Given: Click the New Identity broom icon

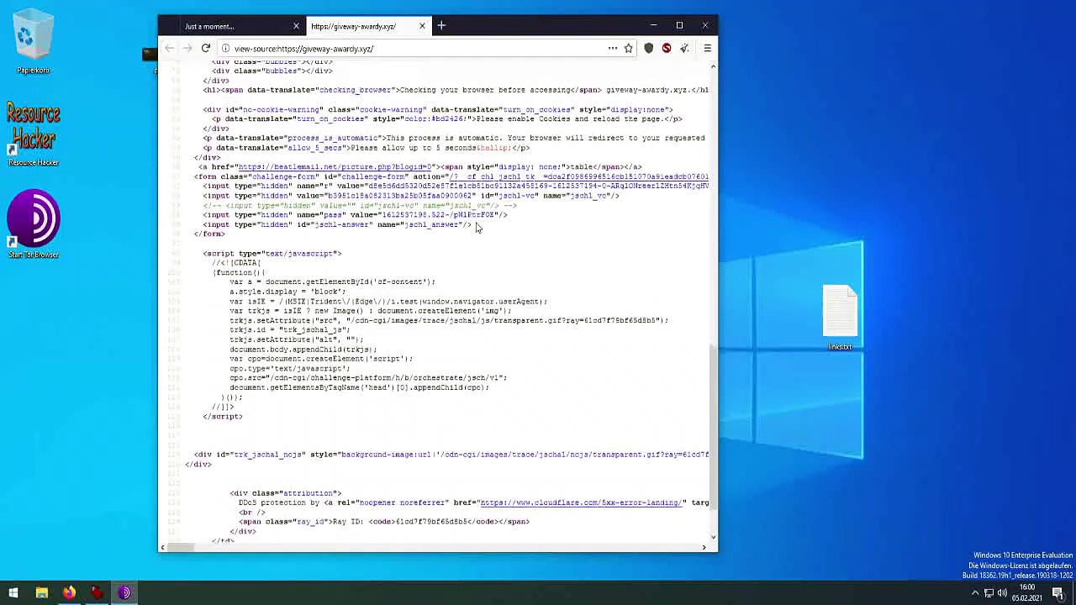Looking at the screenshot, I should pos(685,49).
